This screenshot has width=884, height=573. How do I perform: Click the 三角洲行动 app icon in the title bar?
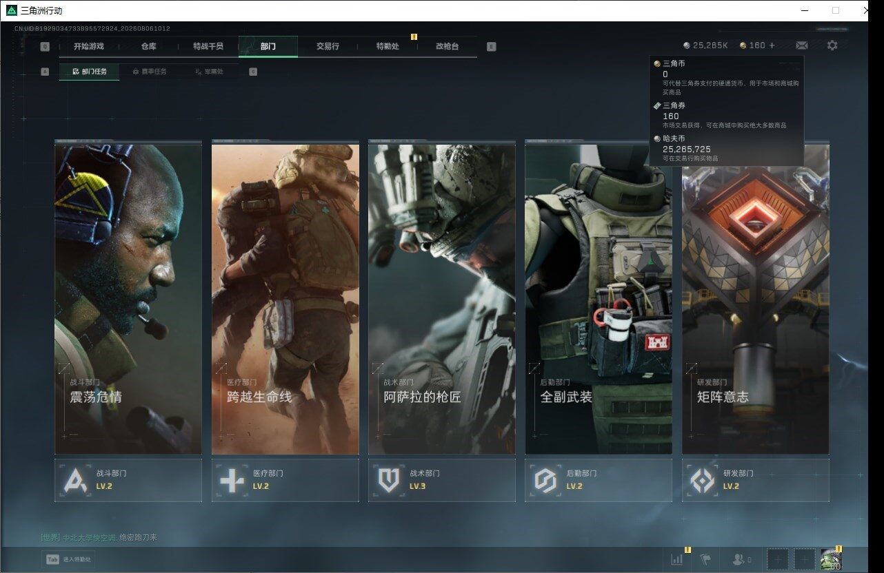pos(12,10)
